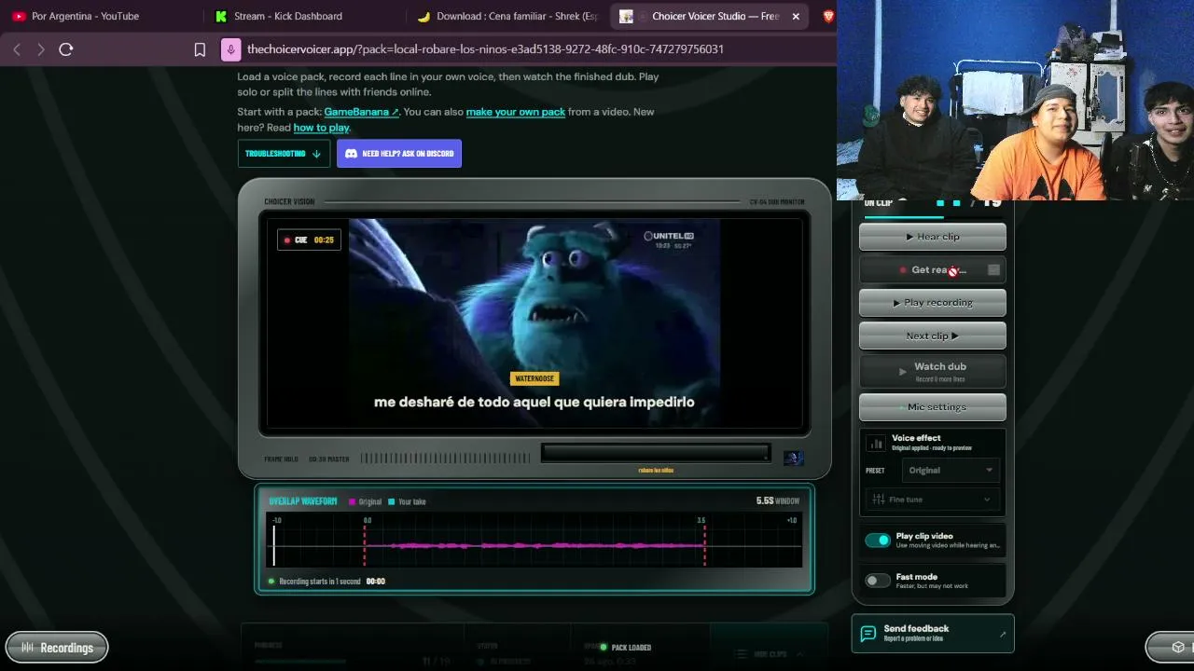Expand the Troubleshooting section
Screen dimensions: 1194x671
[284, 154]
